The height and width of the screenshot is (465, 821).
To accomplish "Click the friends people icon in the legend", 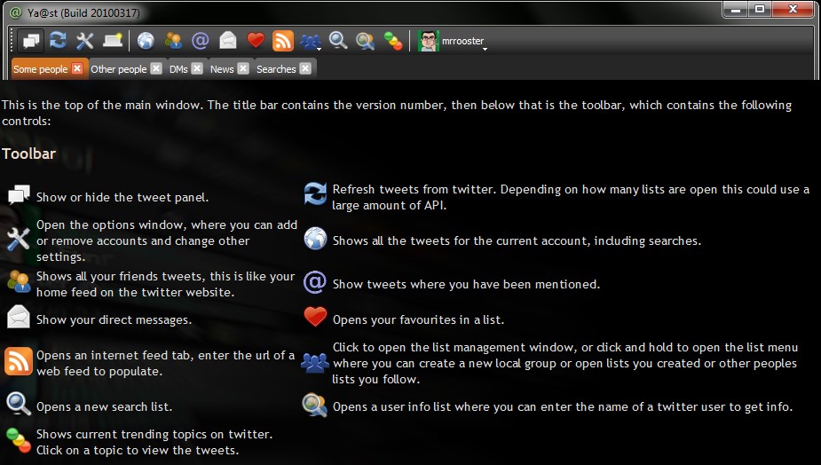I will 19,281.
